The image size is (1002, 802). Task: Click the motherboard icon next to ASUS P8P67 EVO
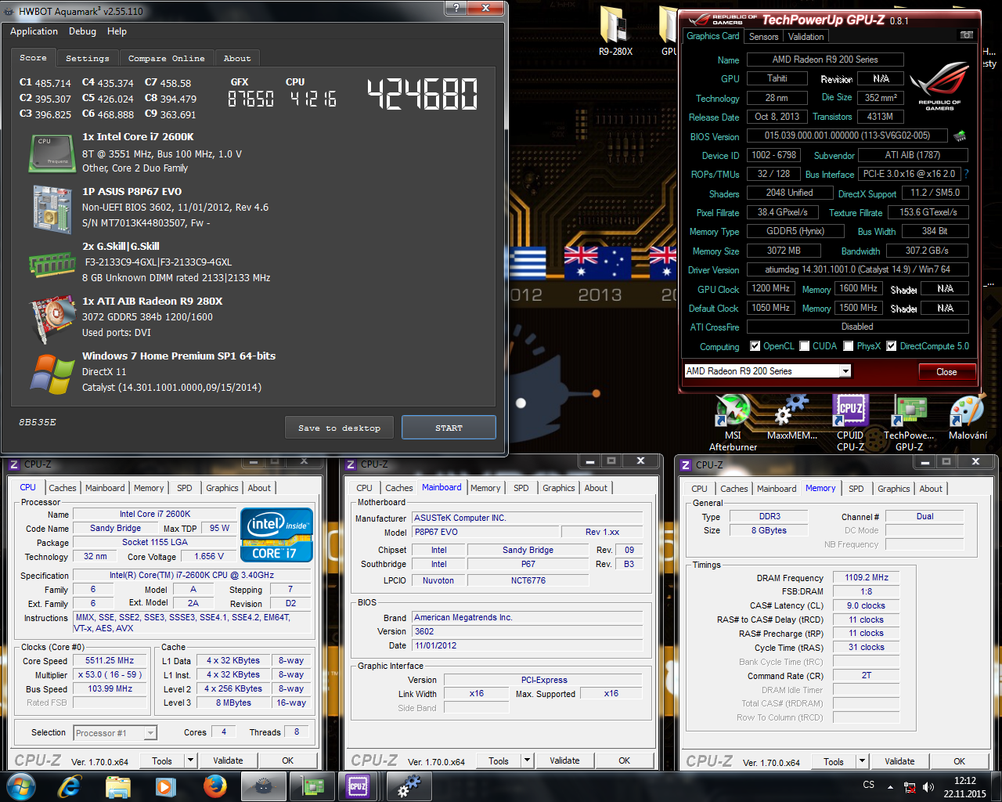coord(52,208)
